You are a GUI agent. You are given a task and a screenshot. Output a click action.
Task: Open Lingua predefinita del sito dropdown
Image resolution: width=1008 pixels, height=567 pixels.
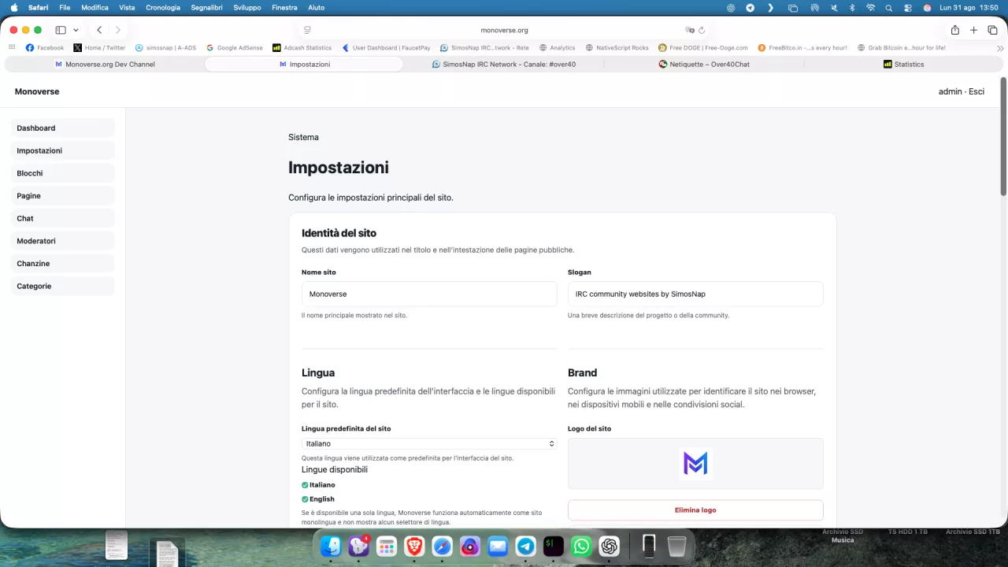(x=429, y=443)
